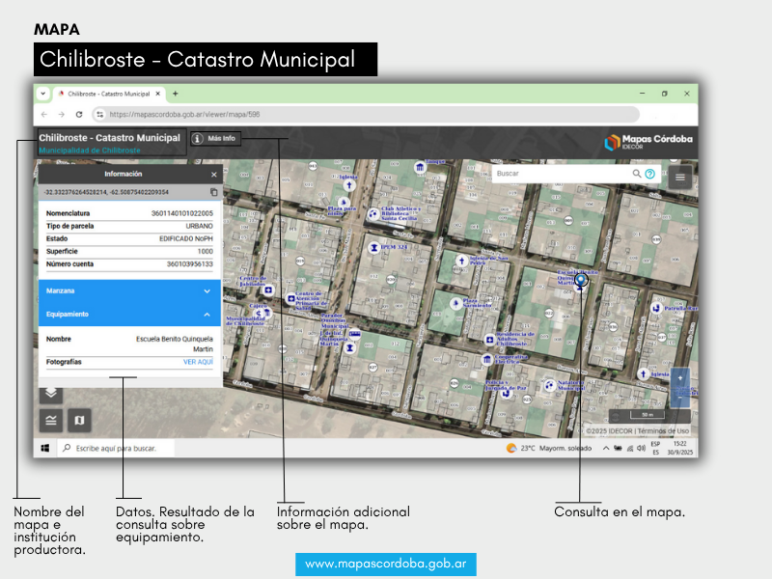Click the basemap icon at bottom left

79,420
